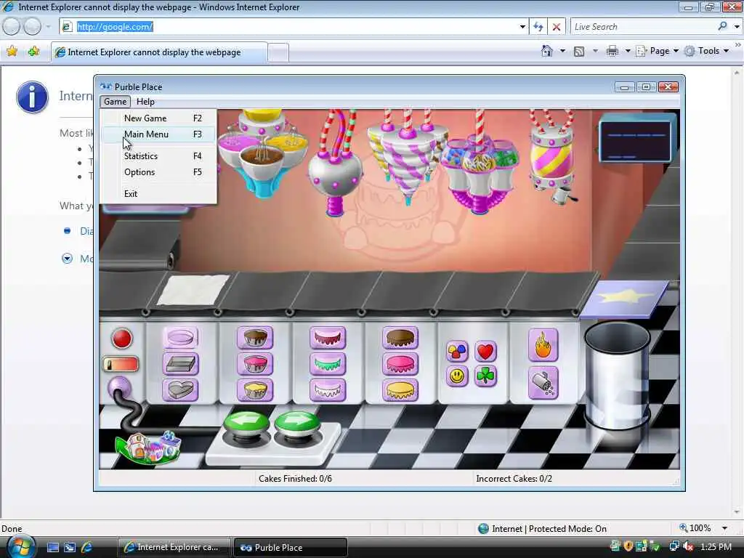Image resolution: width=744 pixels, height=558 pixels.
Task: Choose New Game from Game menu
Action: pos(159,118)
